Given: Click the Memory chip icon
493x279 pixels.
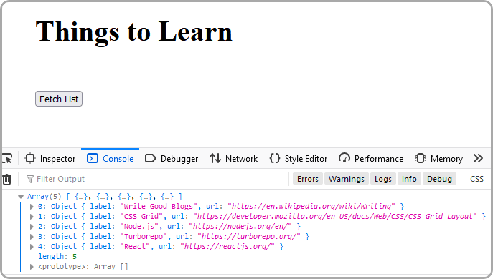Looking at the screenshot, I should pos(420,158).
